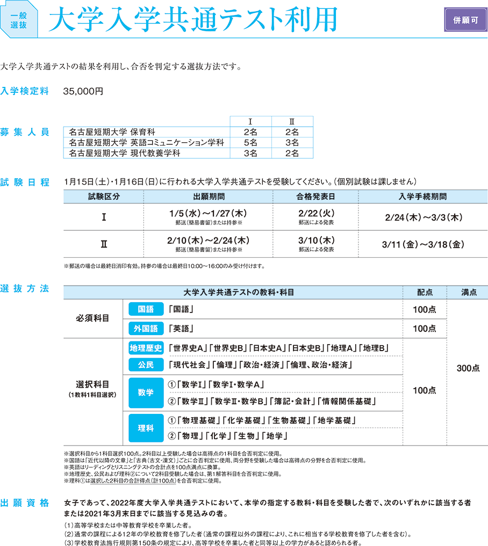This screenshot has height=546, width=488.
Task: Click the blue 数学 subject badge
Action: tap(146, 393)
